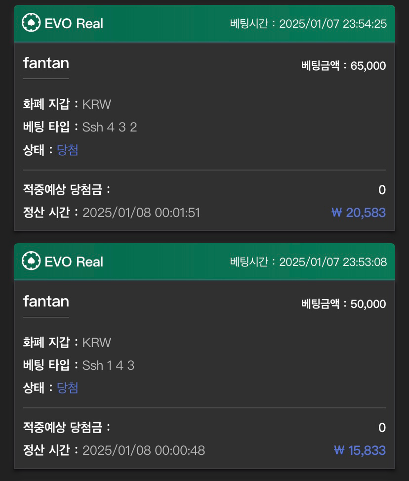Click KRW wallet value in the 65,000 bet card
This screenshot has width=409, height=481.
click(x=97, y=104)
